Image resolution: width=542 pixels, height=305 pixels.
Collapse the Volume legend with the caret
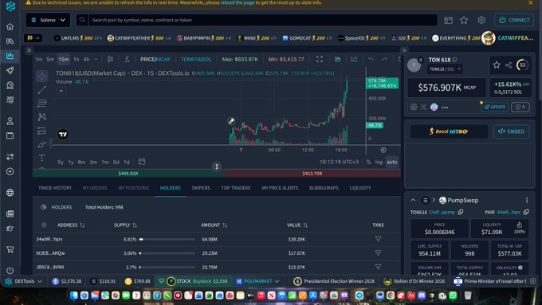point(61,92)
